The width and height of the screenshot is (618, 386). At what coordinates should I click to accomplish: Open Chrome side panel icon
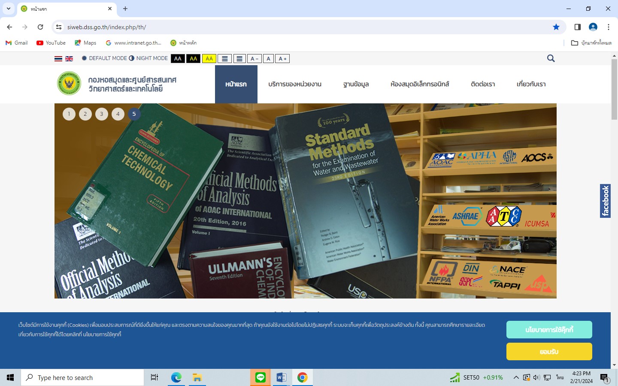(578, 27)
